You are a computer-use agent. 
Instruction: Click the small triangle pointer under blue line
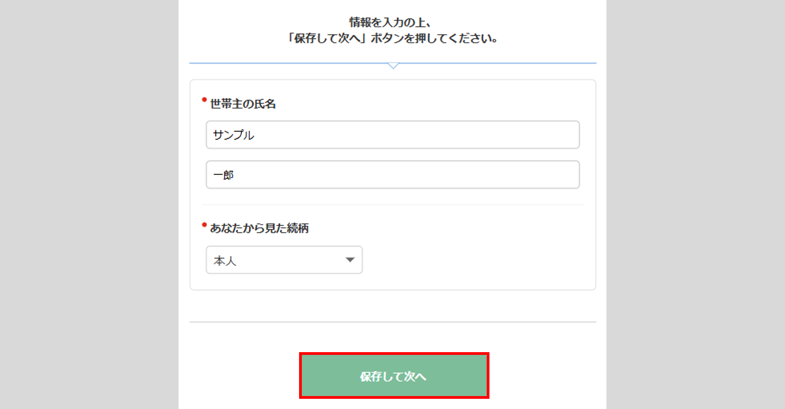(393, 65)
